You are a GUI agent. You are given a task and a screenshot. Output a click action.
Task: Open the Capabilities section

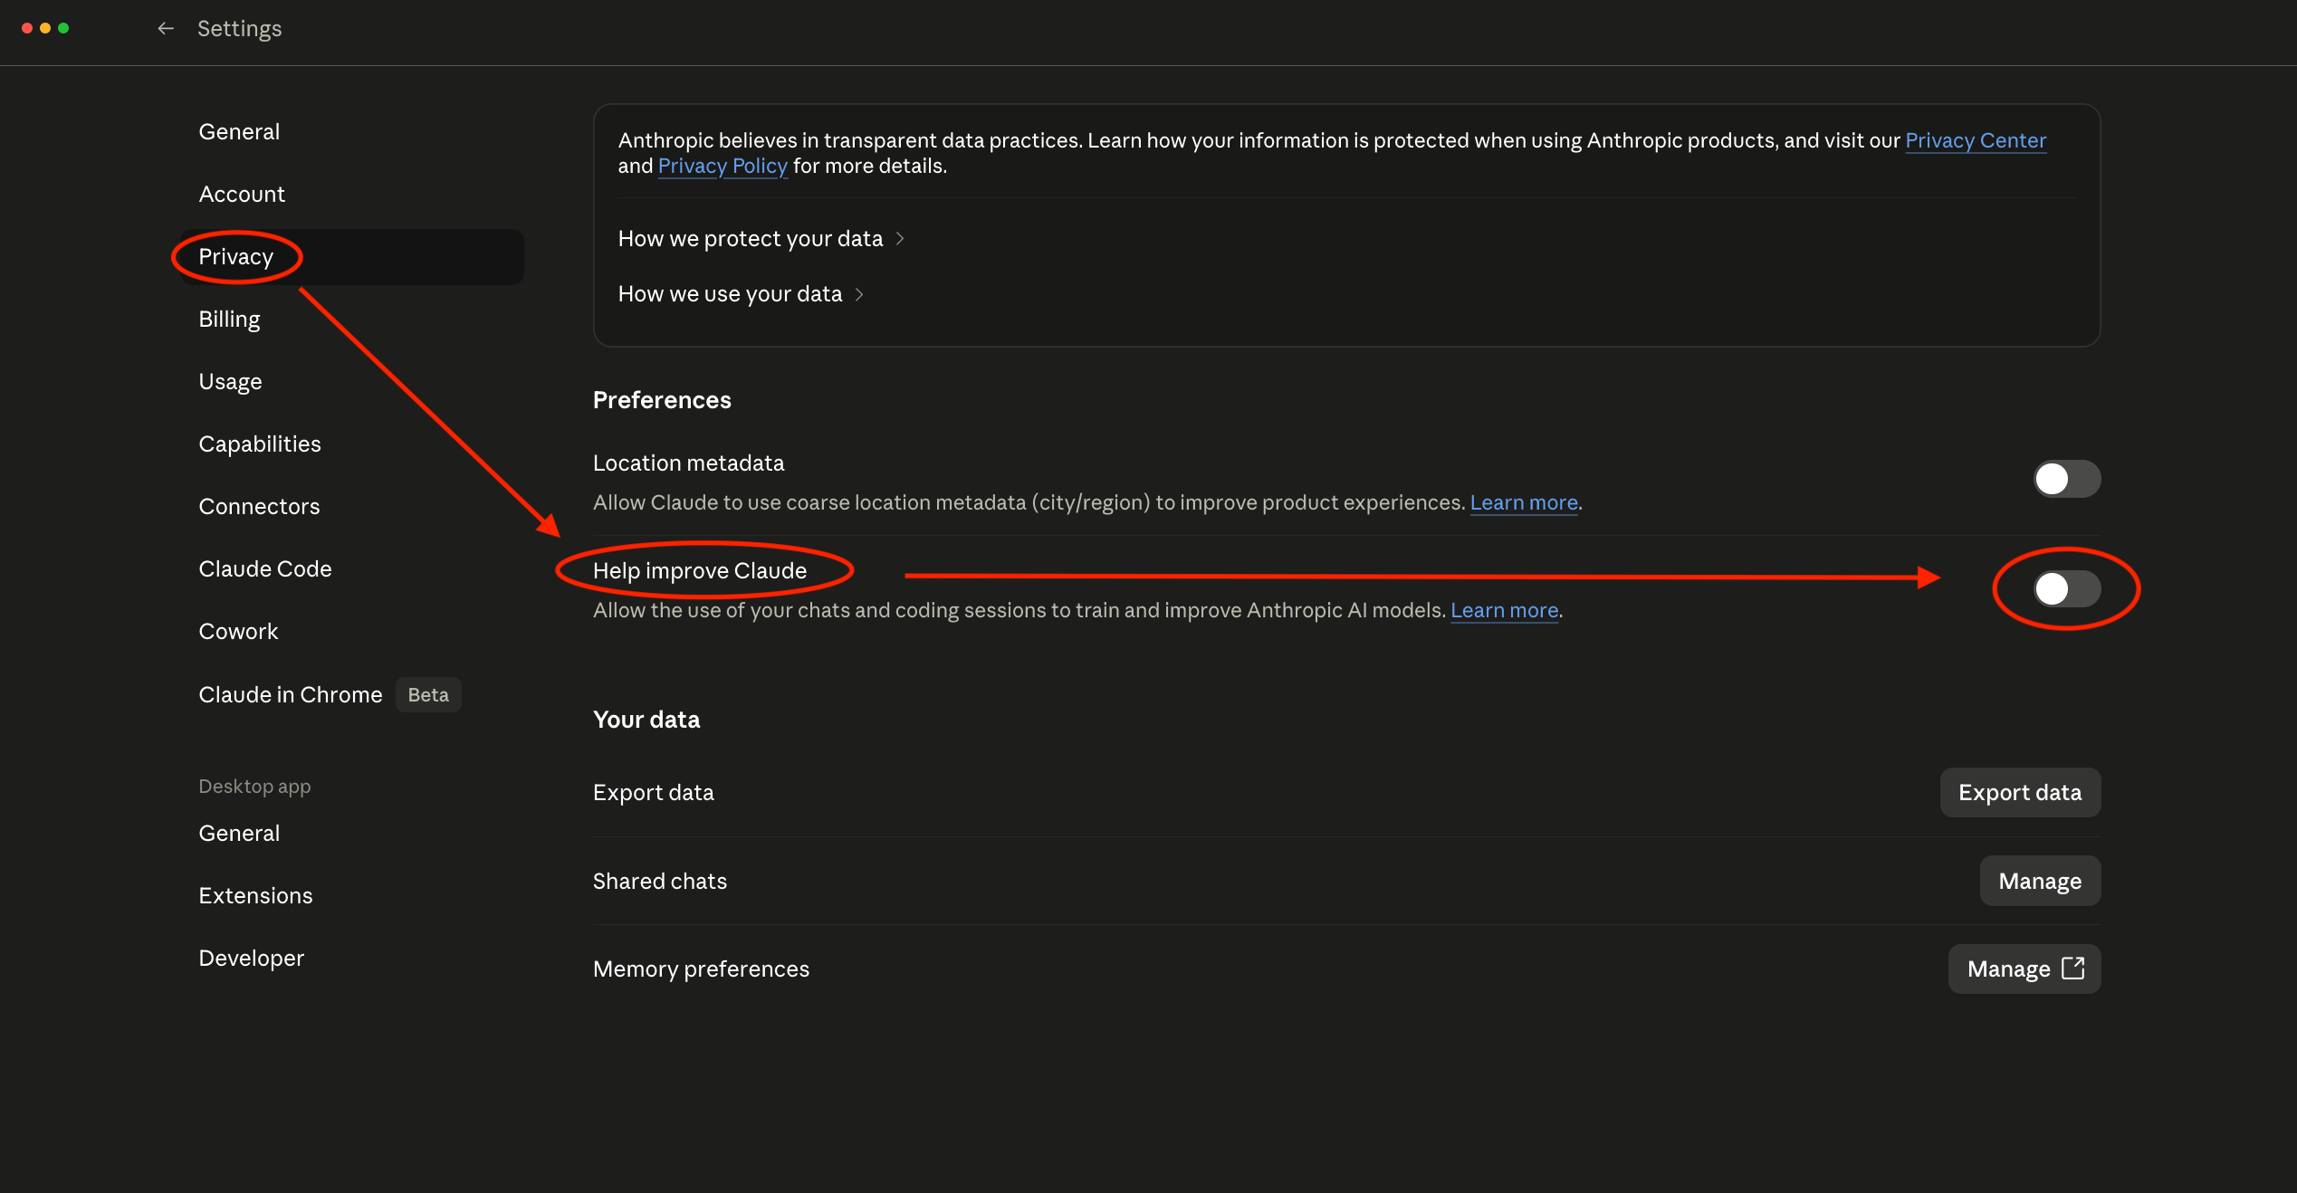click(x=260, y=444)
